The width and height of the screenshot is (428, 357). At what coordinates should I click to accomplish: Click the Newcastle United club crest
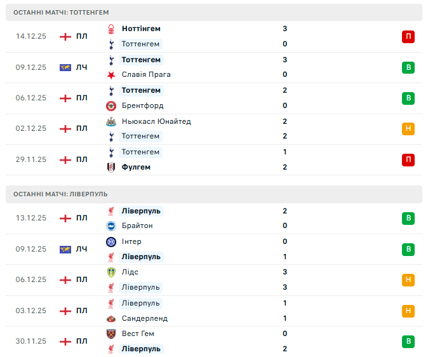tap(111, 121)
